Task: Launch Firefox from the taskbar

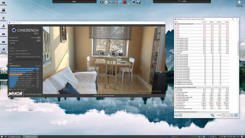Action: (6, 136)
